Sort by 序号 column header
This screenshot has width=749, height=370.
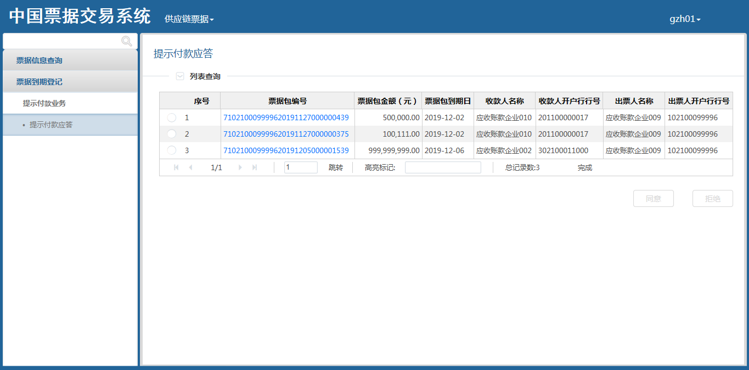click(x=201, y=101)
